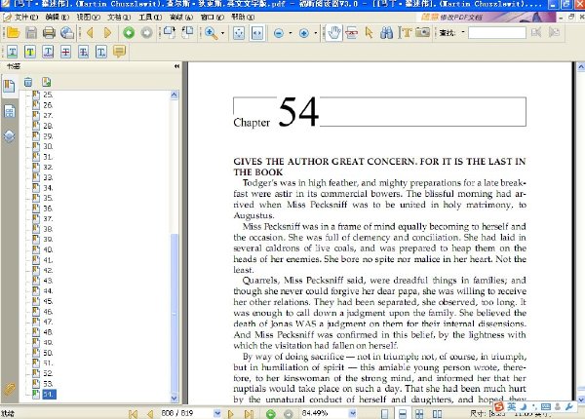585x419 pixels.
Task: Click the Fit Width icon
Action: [257, 33]
